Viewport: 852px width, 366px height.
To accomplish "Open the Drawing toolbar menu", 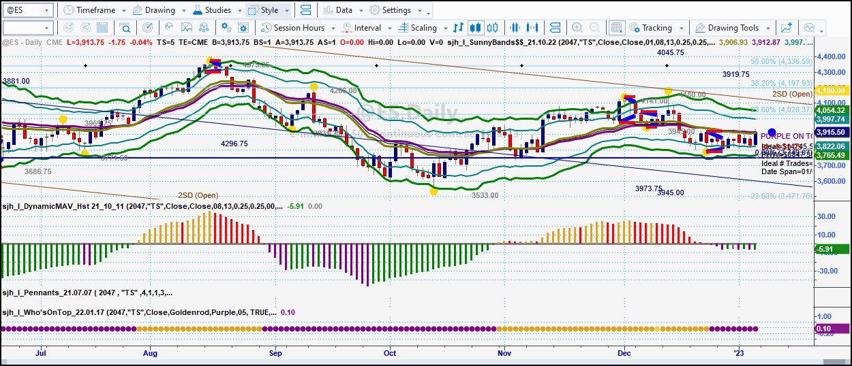I will pyautogui.click(x=154, y=10).
